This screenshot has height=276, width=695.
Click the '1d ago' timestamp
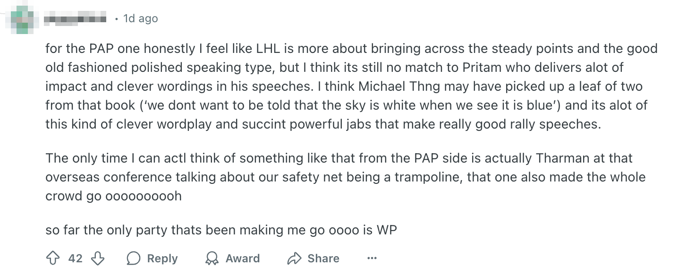point(140,19)
